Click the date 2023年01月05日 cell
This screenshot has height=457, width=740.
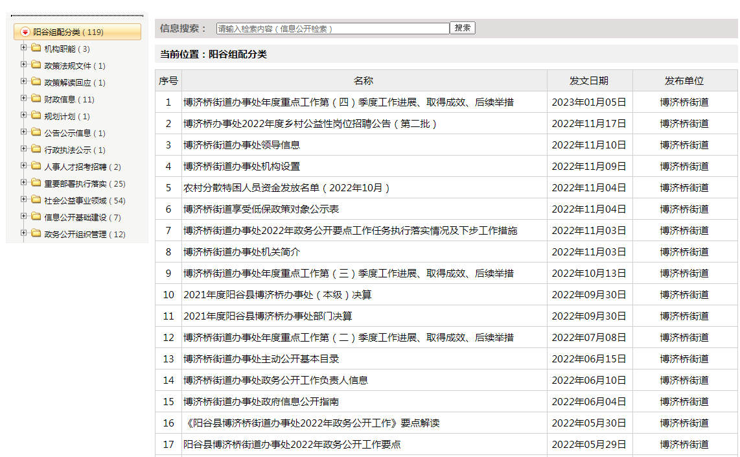coord(589,102)
